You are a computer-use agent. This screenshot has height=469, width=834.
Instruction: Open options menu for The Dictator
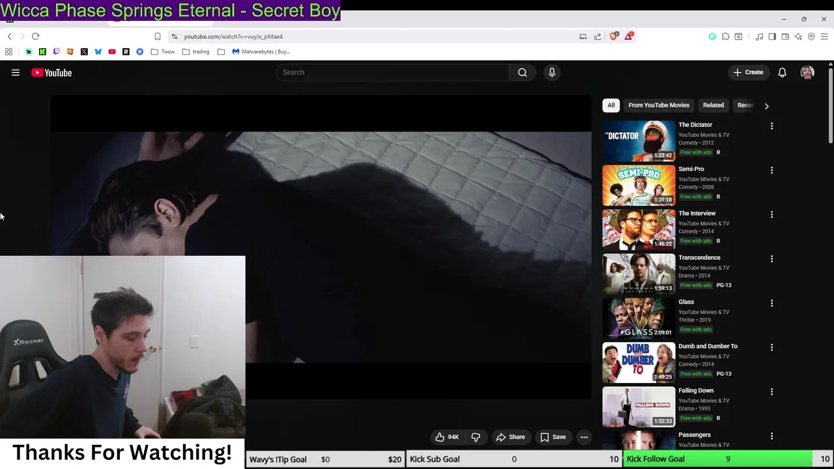(x=771, y=126)
